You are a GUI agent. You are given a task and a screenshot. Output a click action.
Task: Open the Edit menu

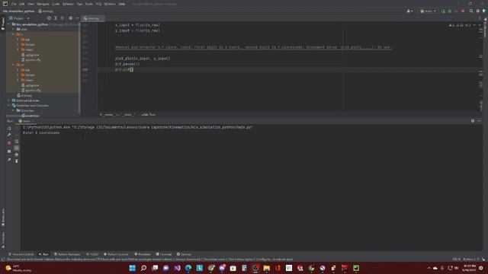(22, 4)
